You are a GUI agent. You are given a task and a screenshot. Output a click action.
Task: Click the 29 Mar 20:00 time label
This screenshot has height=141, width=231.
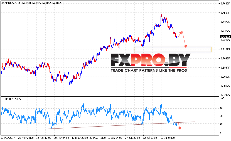coord(26,138)
